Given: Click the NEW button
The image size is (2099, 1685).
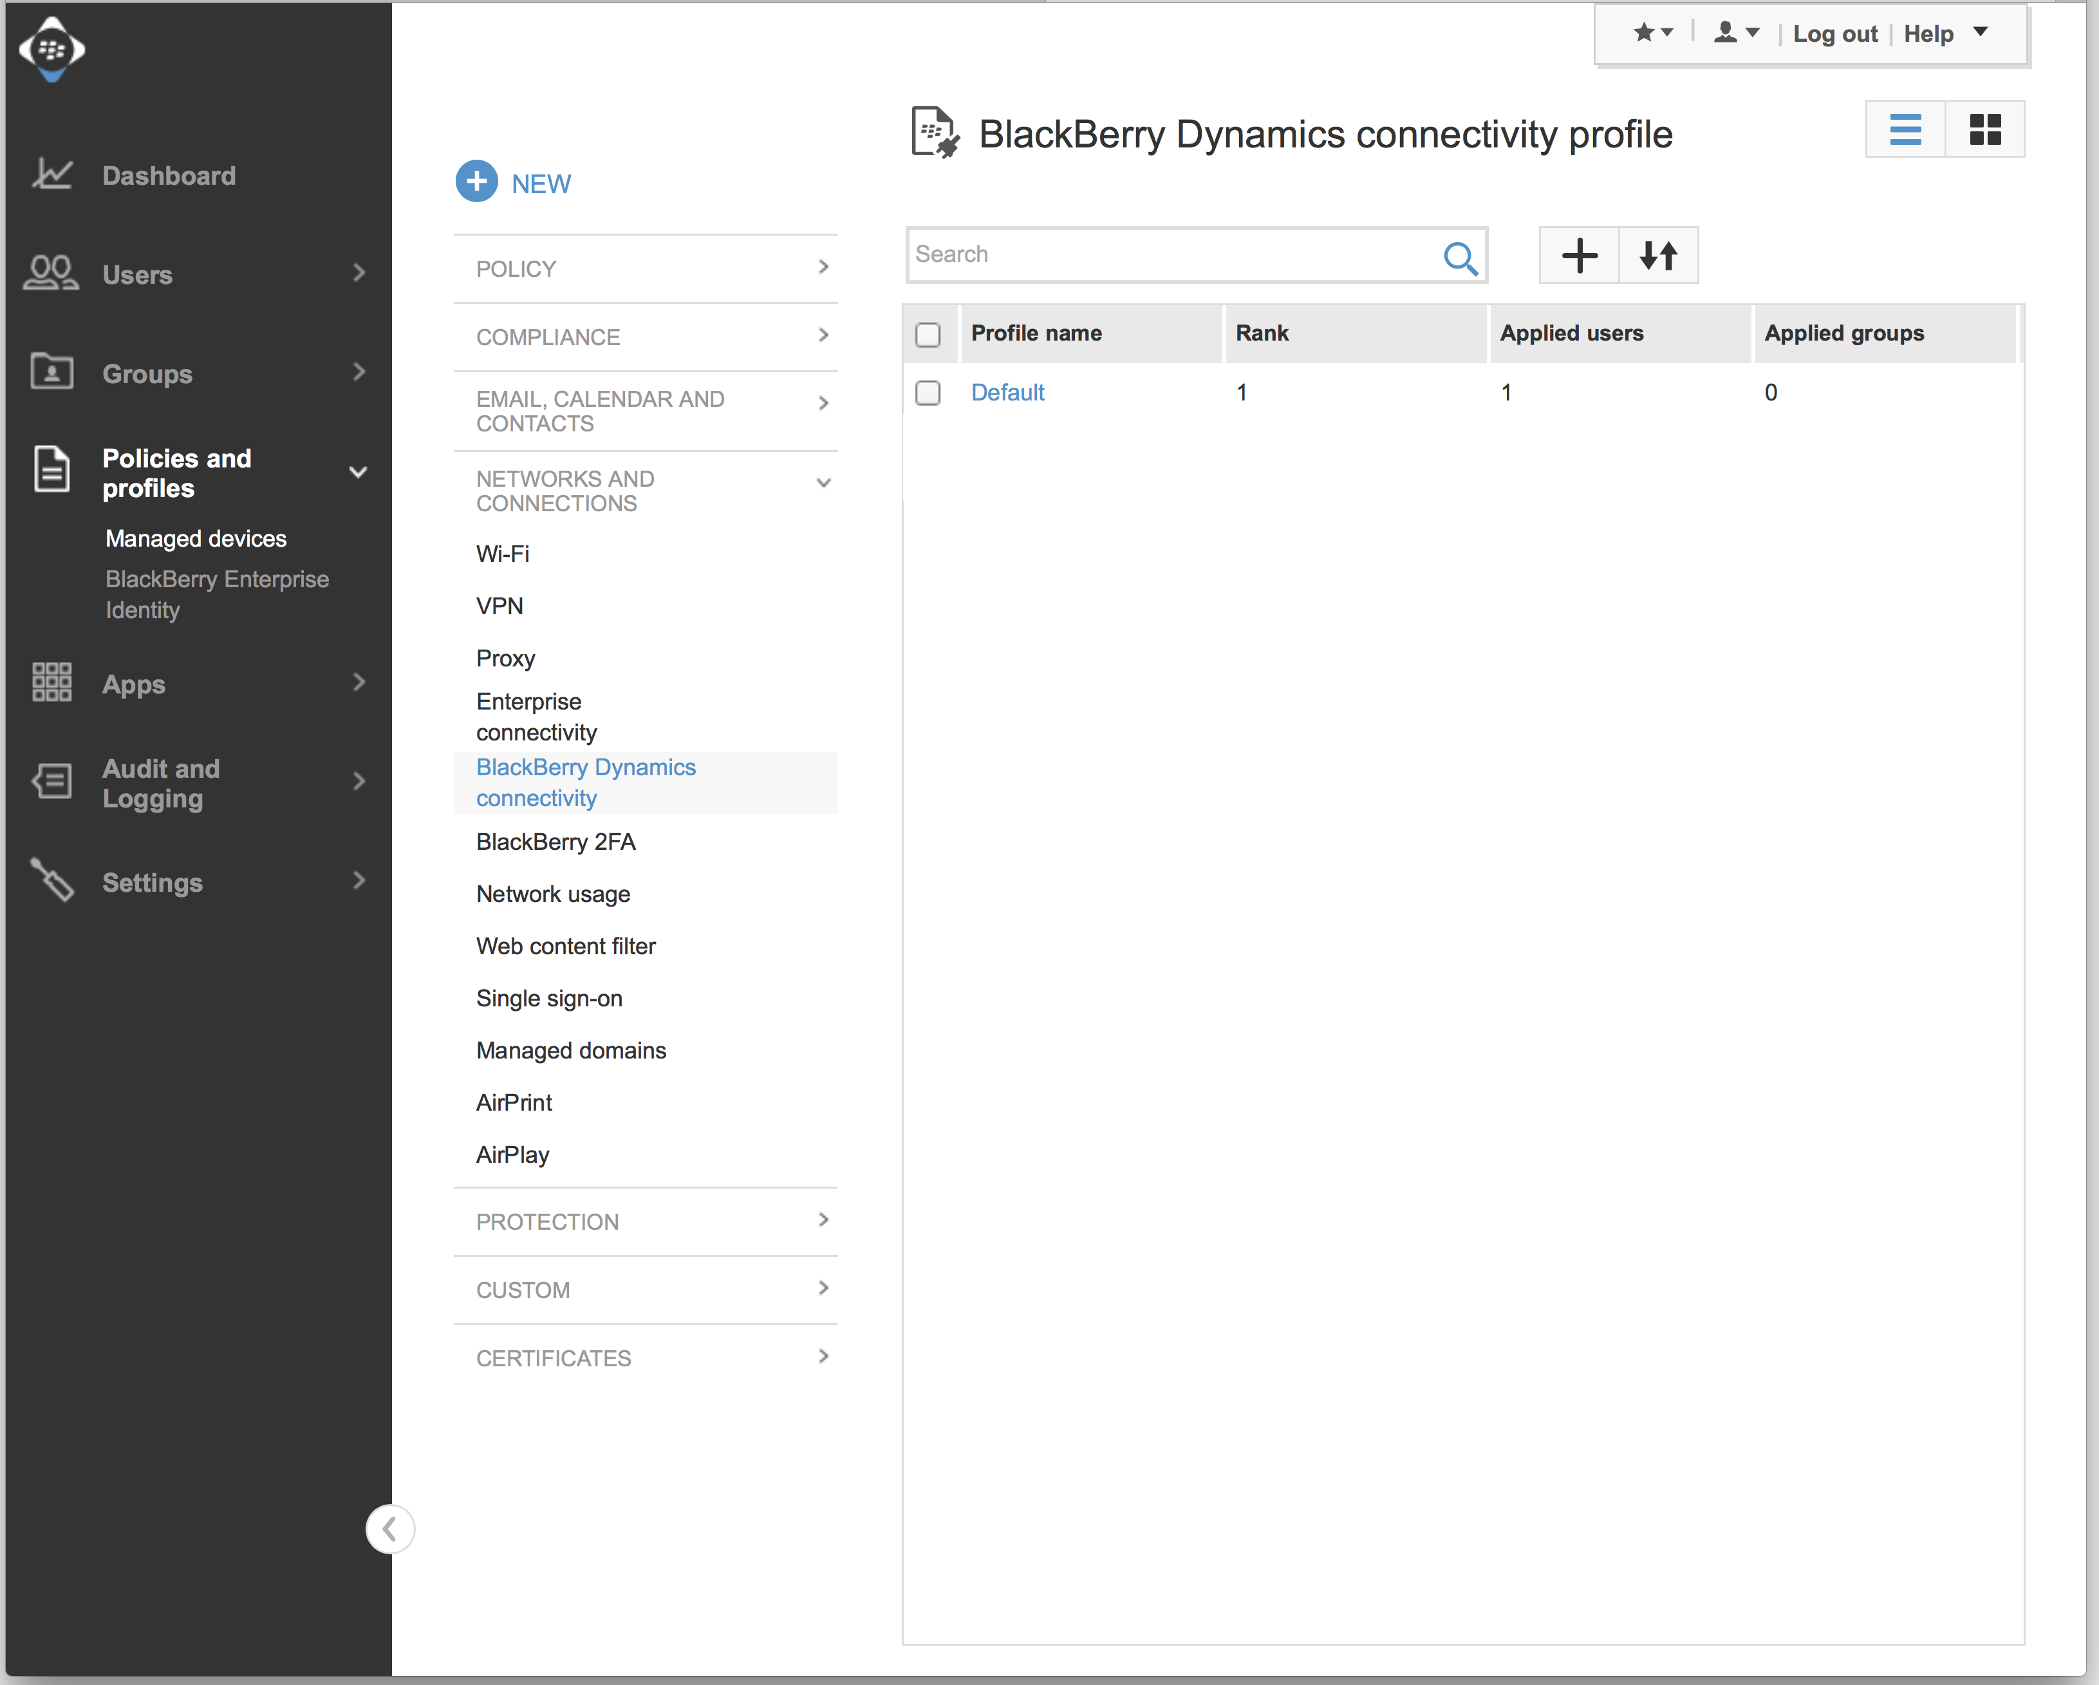Looking at the screenshot, I should point(514,183).
